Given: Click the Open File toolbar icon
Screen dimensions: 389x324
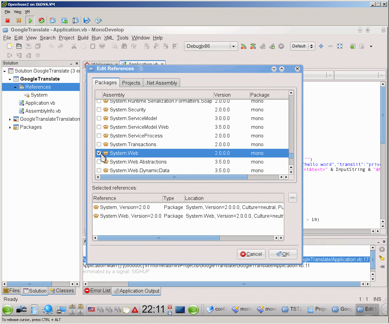Looking at the screenshot, I should coord(19,46).
